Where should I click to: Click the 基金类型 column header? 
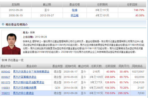point(57,66)
